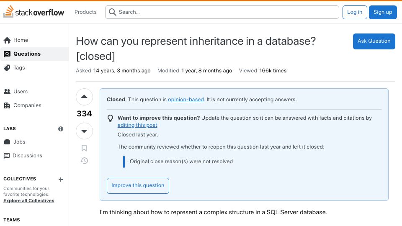This screenshot has width=402, height=226.
Task: Downvote the question
Action: point(84,131)
